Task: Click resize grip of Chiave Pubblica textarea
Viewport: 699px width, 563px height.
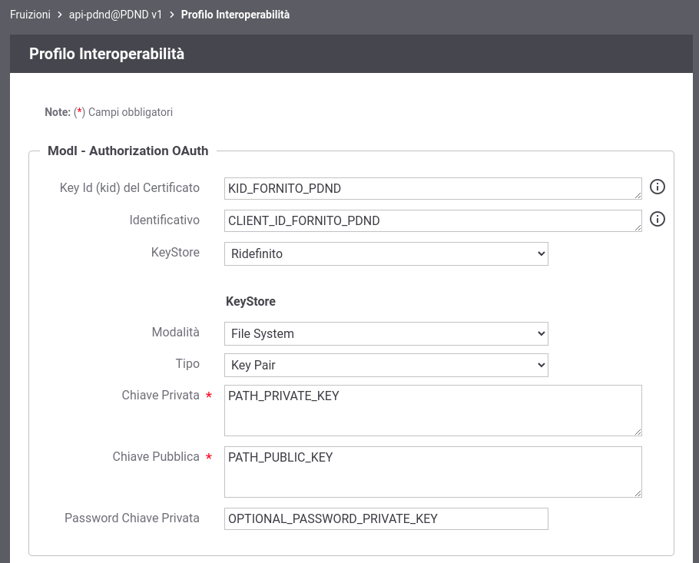Action: (638, 493)
